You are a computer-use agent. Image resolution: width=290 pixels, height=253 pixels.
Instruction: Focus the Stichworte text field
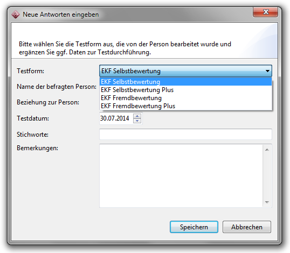tap(185, 134)
